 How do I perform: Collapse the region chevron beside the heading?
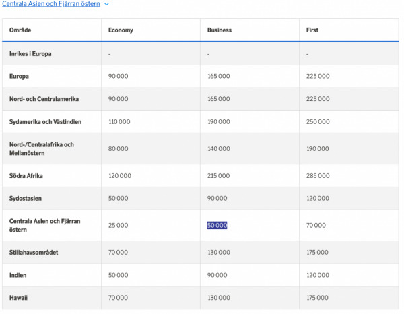click(x=107, y=5)
